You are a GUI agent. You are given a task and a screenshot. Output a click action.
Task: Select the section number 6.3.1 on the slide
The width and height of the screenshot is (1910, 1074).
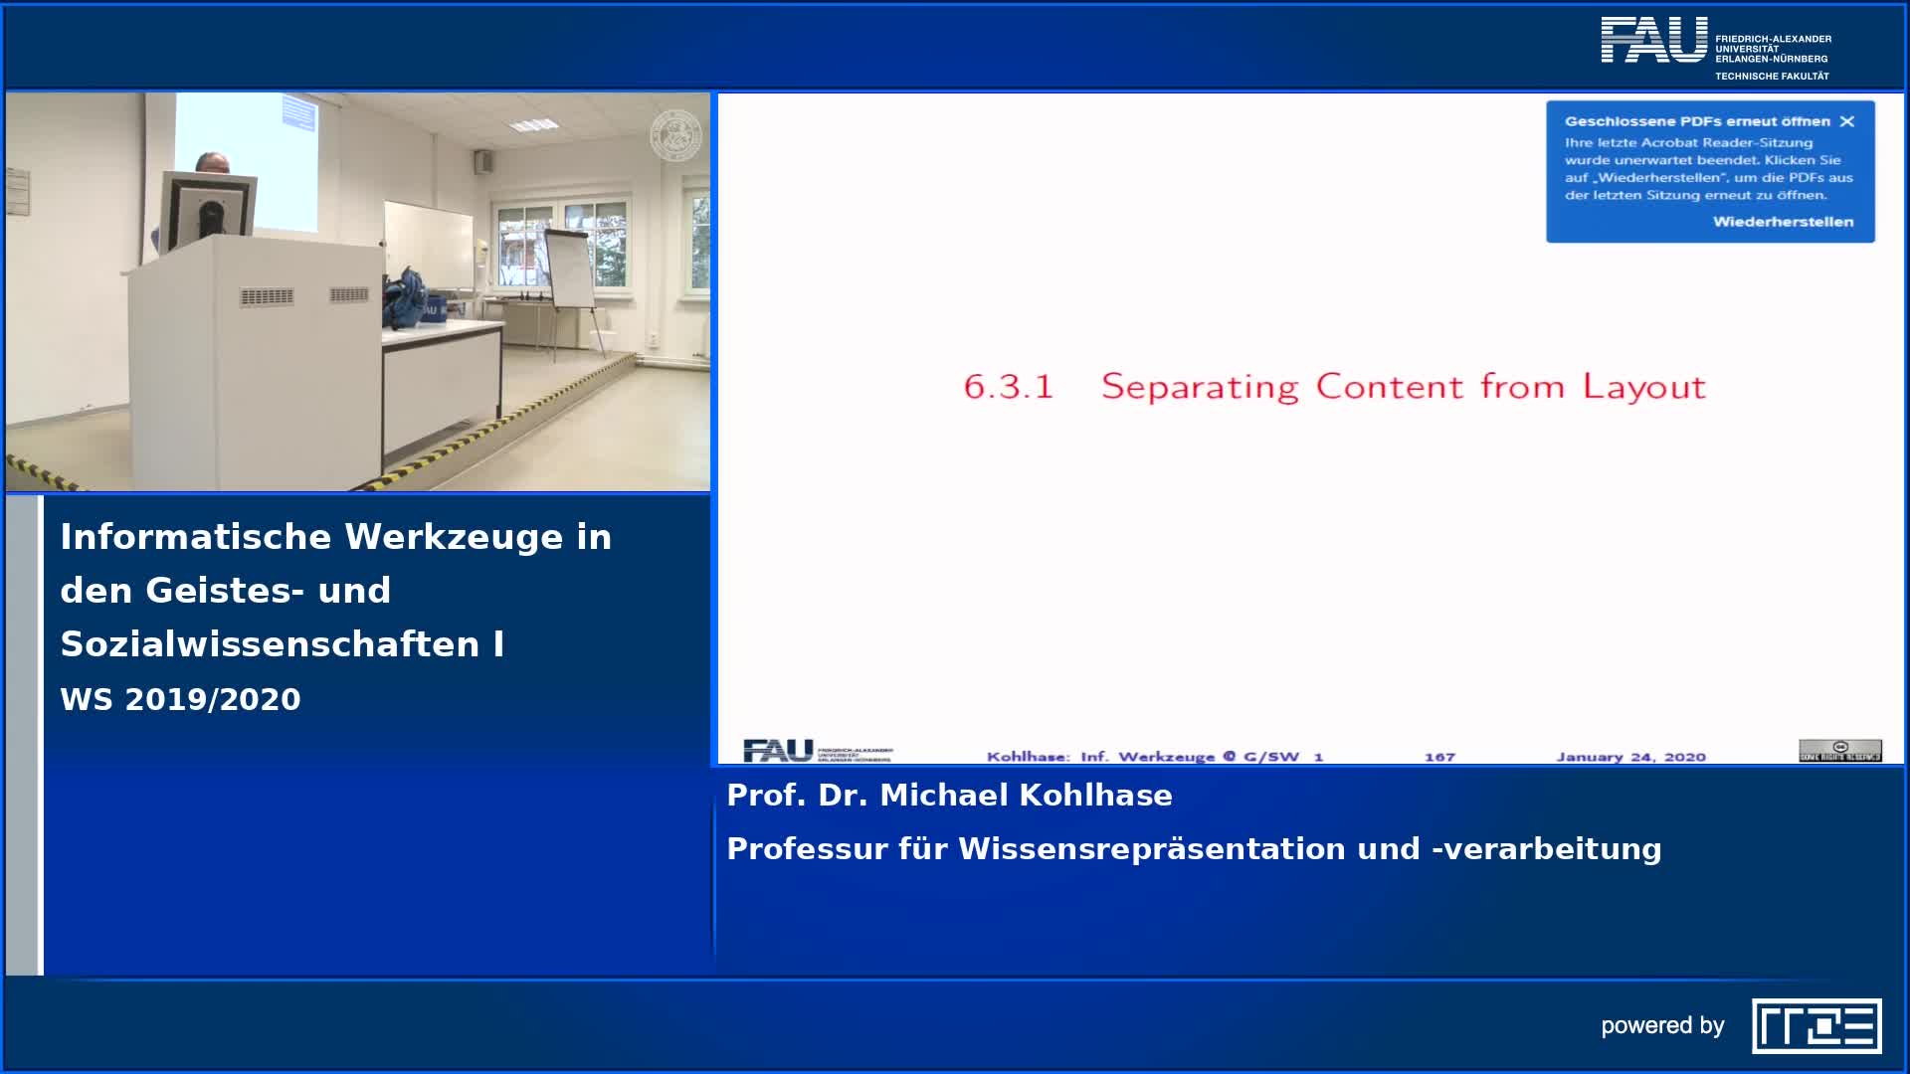1008,388
